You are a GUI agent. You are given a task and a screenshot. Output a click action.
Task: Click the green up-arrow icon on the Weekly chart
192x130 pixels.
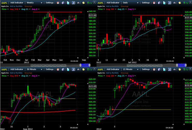[88, 3]
